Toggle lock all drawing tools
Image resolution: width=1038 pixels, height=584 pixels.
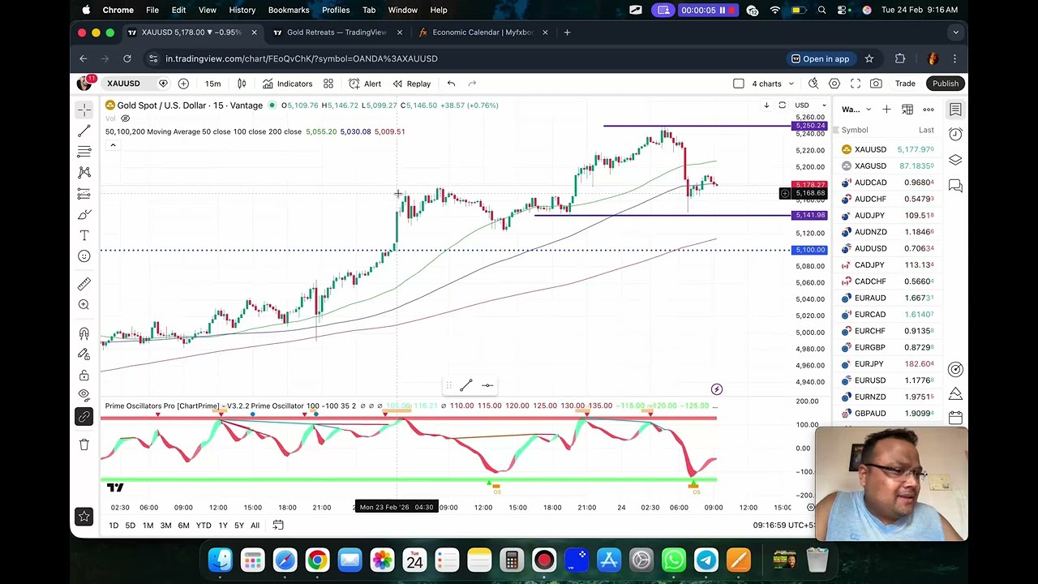[x=84, y=375]
